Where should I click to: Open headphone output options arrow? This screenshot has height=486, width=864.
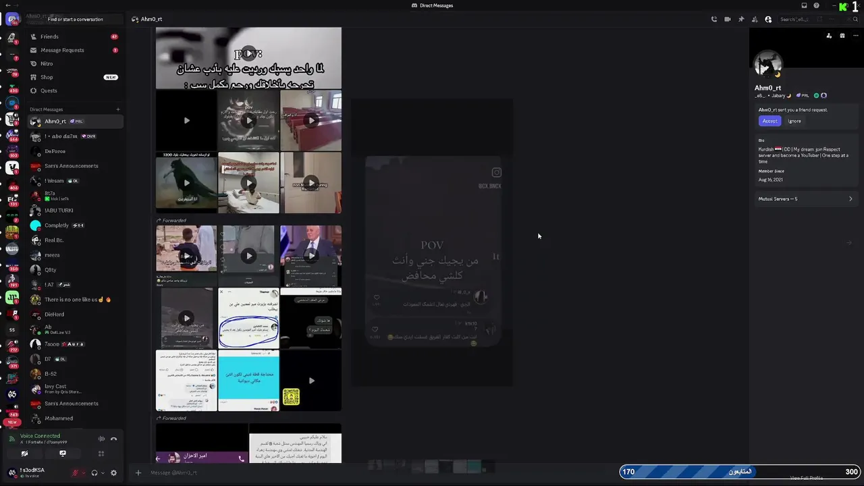click(x=103, y=473)
